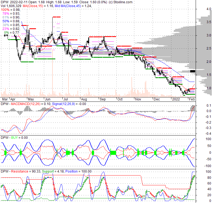Click the 'Sep' month axis label
Viewport: 212px width, 203px height.
click(x=103, y=99)
